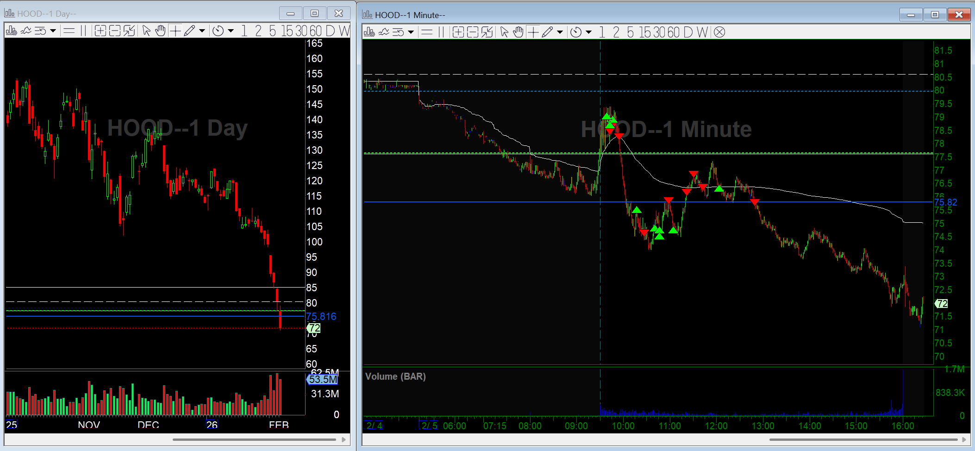Click scroll-right arrow under the Day chart
The height and width of the screenshot is (451, 975).
pos(344,439)
